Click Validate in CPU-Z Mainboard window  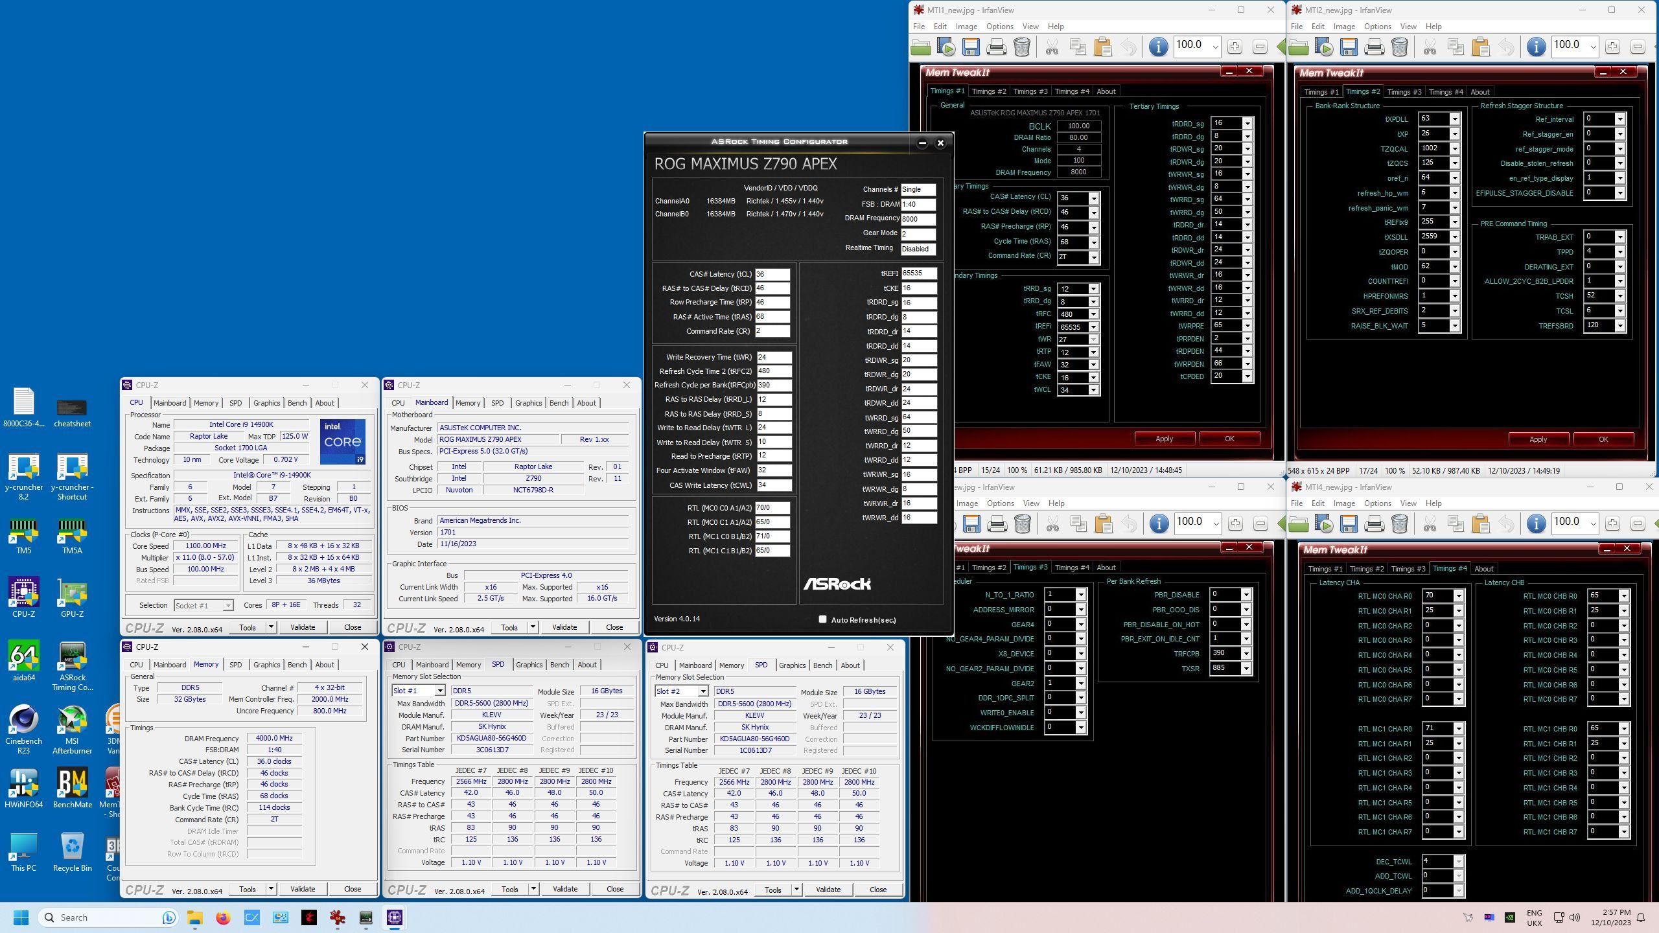point(564,627)
